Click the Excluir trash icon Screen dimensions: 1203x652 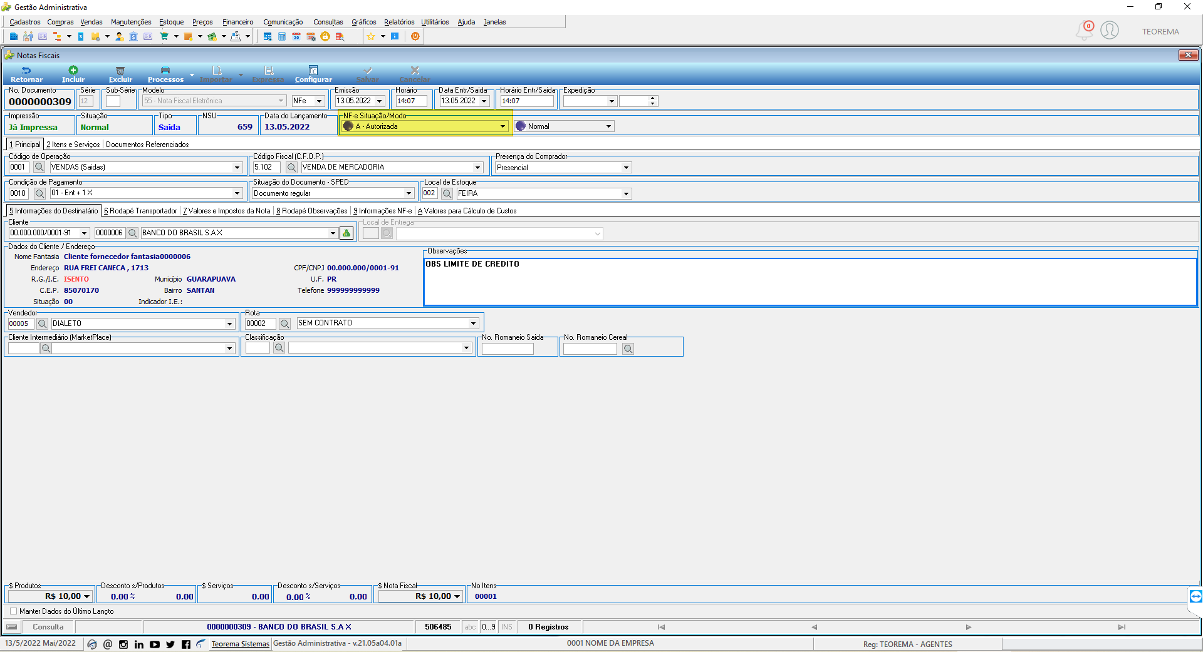pyautogui.click(x=120, y=70)
